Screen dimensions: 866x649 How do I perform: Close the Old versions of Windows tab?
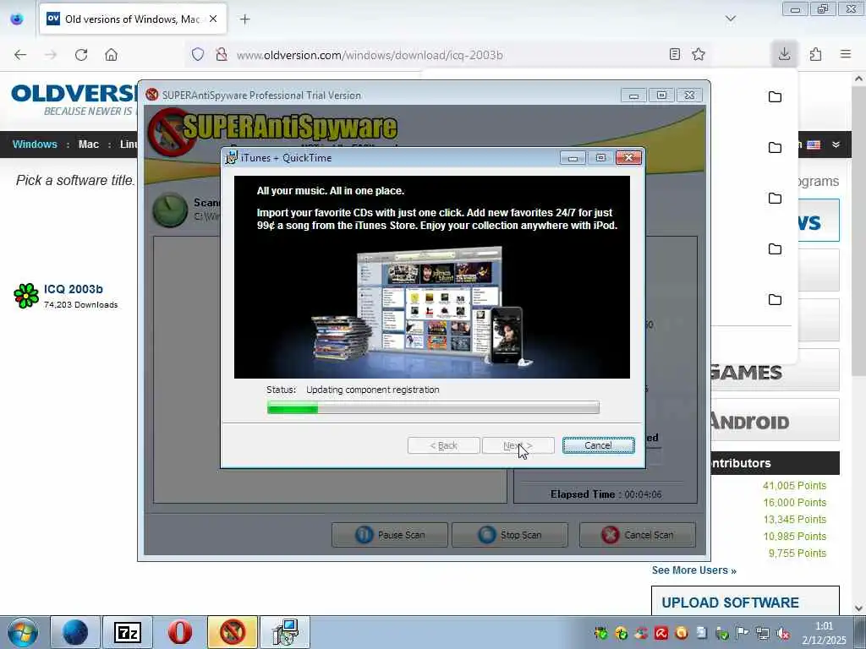(x=213, y=19)
